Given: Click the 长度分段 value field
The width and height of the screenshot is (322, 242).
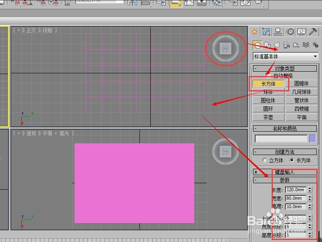Looking at the screenshot, I should pos(296,218).
